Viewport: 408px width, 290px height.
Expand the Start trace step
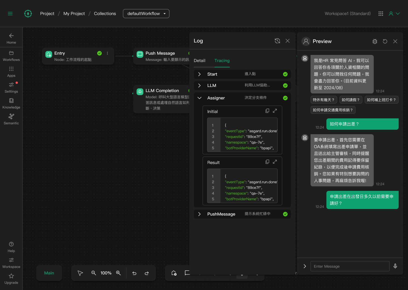(199, 74)
